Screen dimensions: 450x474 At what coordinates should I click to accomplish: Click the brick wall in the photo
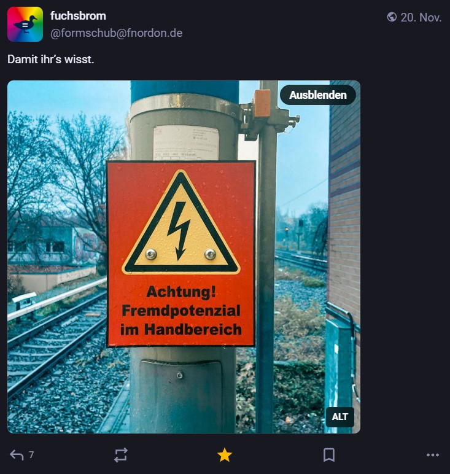tap(344, 203)
